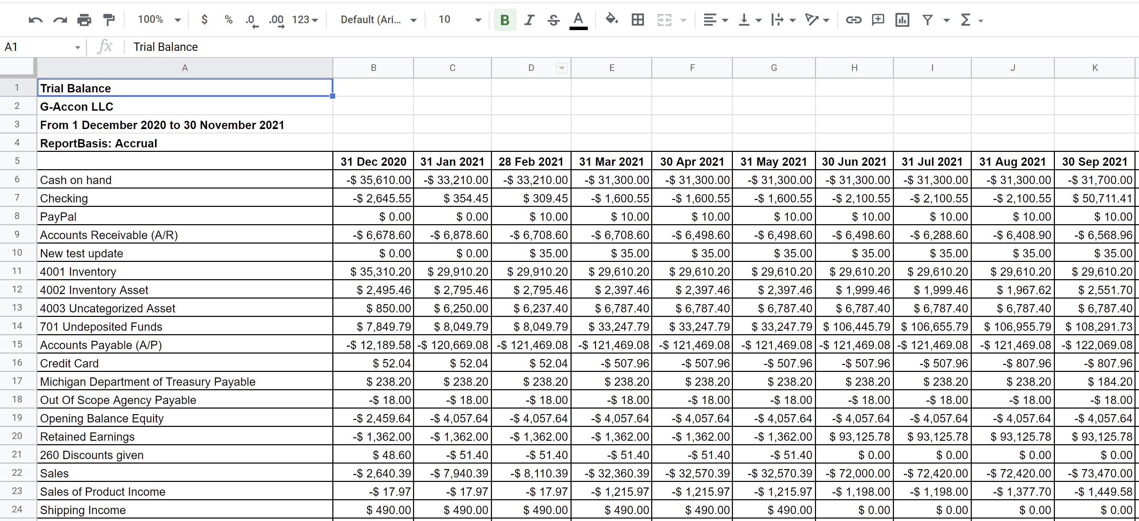Select row 1 header
The image size is (1139, 521).
pyautogui.click(x=17, y=88)
